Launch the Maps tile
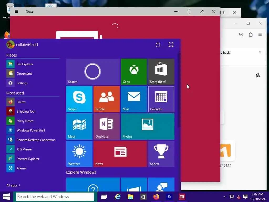Viewport: 269px width, 202px height. point(79,127)
